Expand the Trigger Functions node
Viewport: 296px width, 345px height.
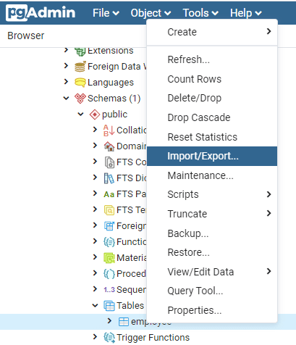tap(95, 337)
